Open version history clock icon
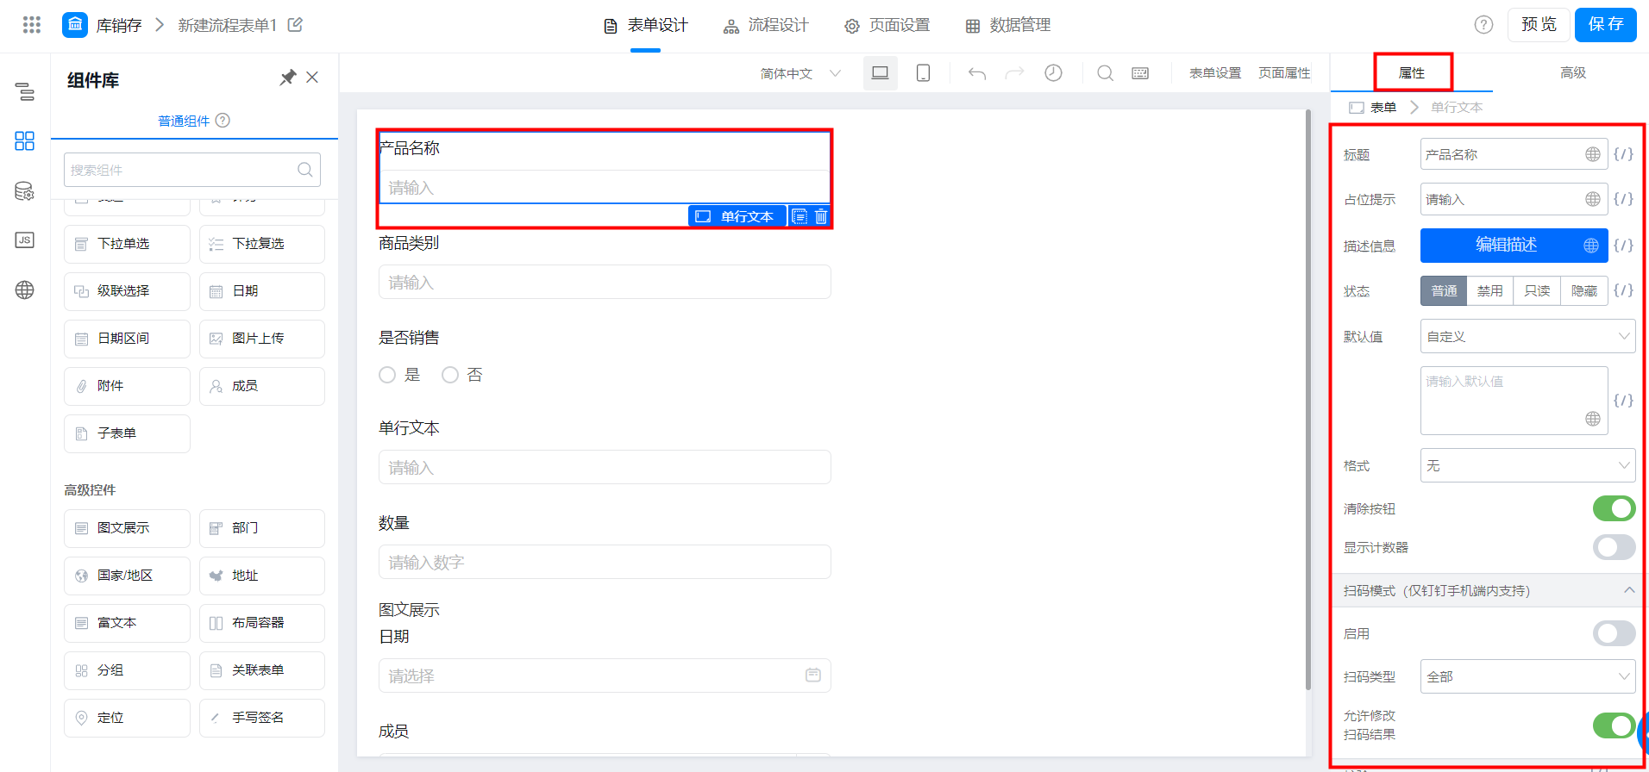1649x772 pixels. coord(1053,73)
